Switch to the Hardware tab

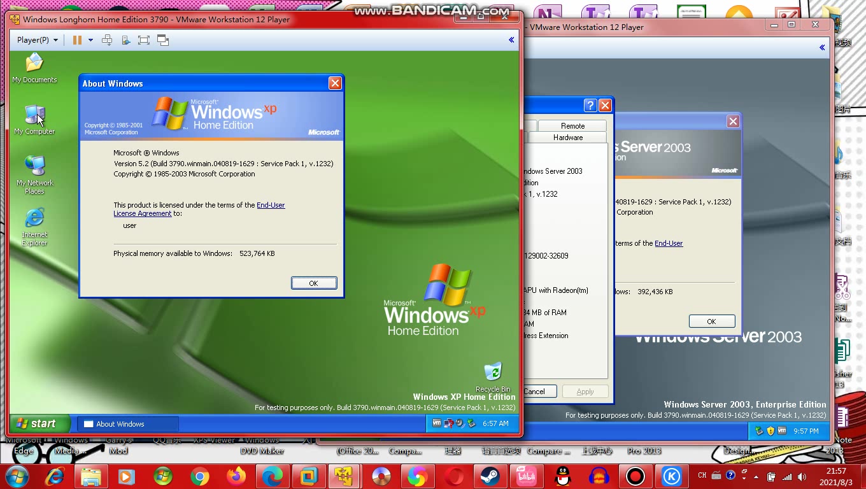[567, 137]
